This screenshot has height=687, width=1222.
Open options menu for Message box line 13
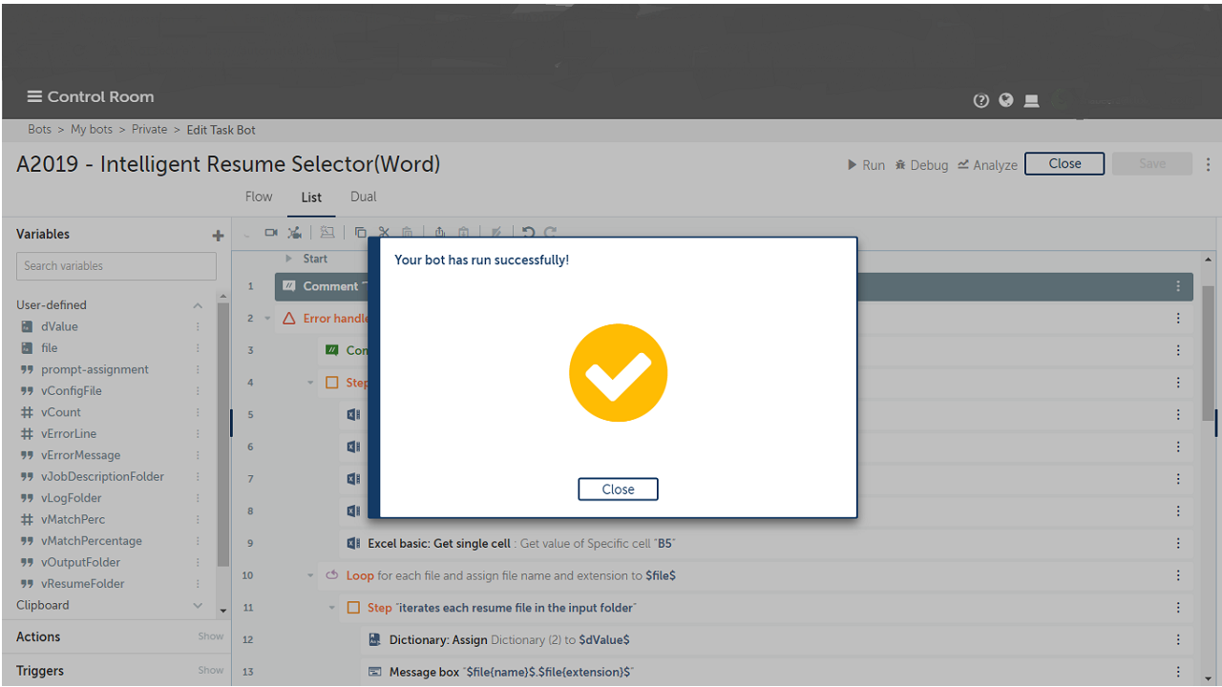point(1178,672)
